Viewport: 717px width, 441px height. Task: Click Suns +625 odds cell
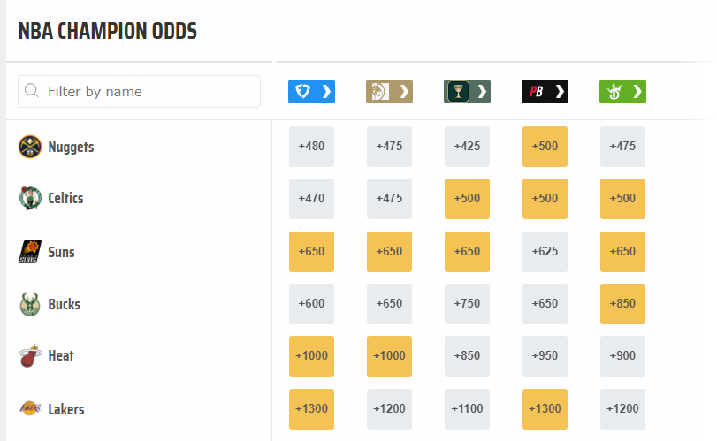coord(545,252)
